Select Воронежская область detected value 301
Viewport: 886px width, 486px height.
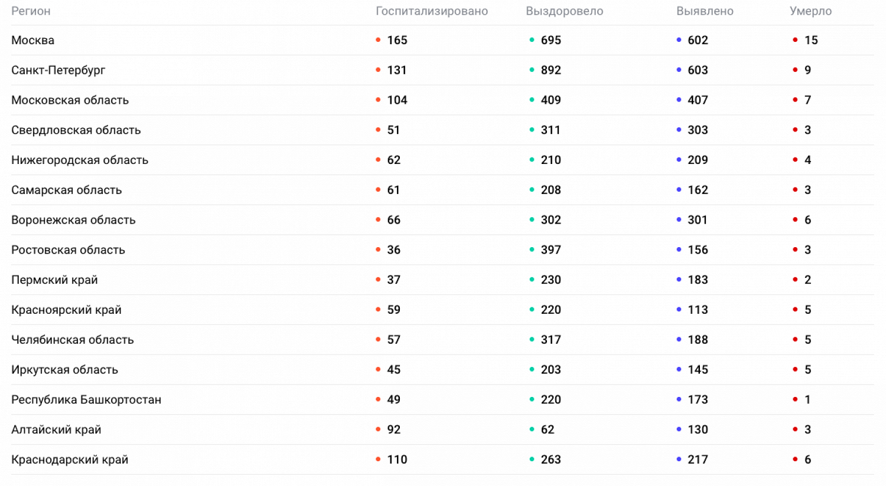coord(697,220)
